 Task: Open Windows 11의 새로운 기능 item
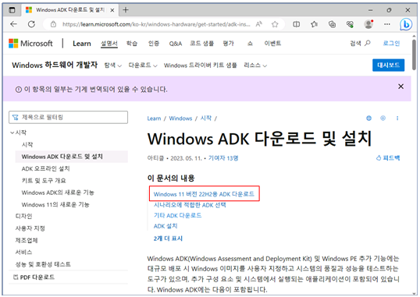55,205
